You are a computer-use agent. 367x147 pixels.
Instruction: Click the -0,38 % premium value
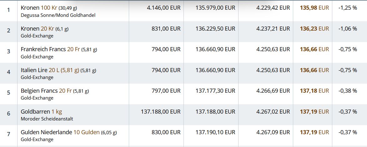click(348, 91)
